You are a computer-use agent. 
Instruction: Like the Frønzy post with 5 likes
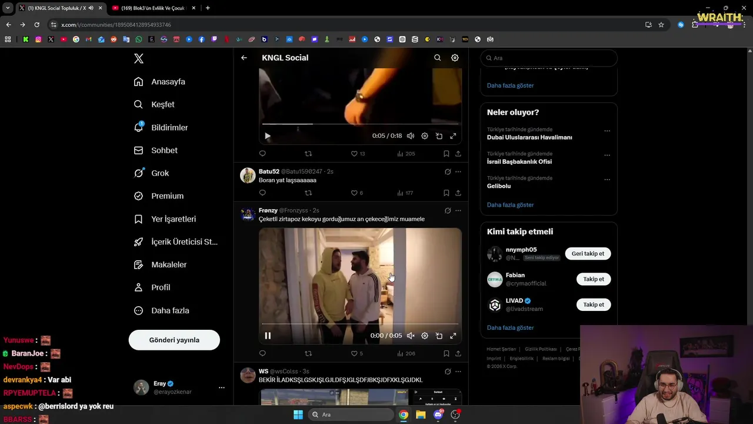point(354,353)
